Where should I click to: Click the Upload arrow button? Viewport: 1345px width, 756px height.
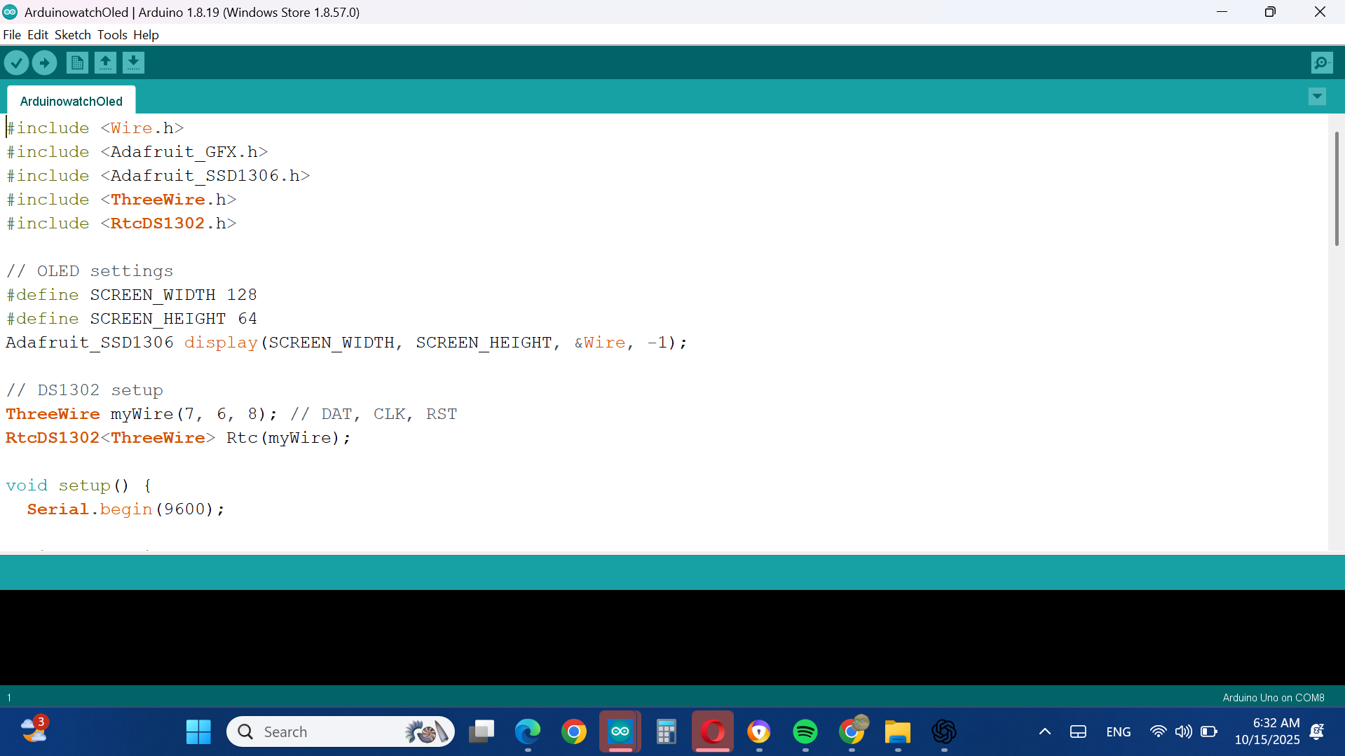pyautogui.click(x=44, y=63)
